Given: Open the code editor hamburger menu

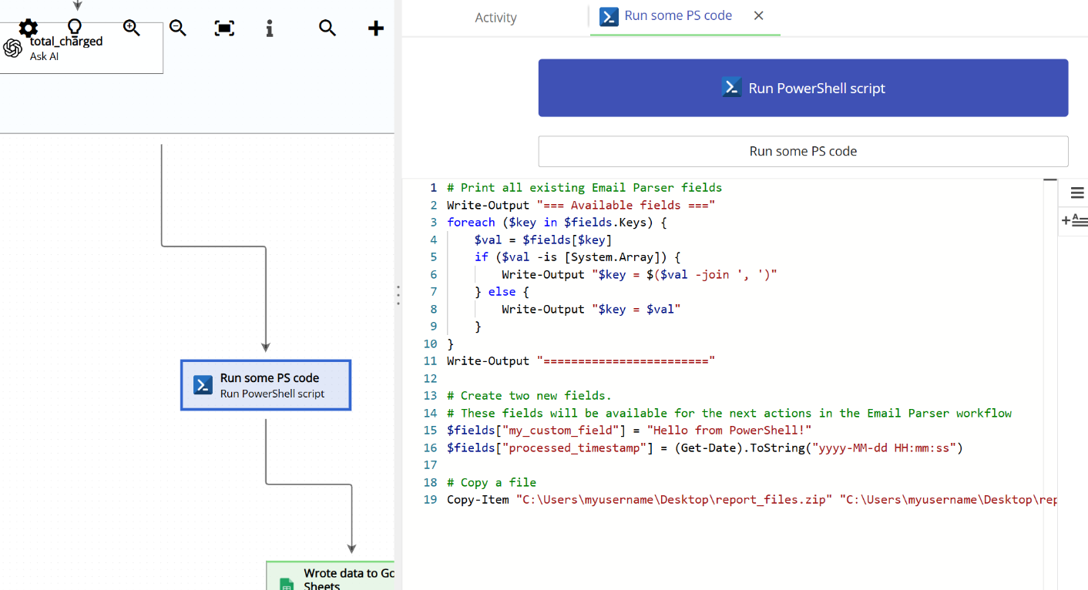Looking at the screenshot, I should click(x=1076, y=193).
